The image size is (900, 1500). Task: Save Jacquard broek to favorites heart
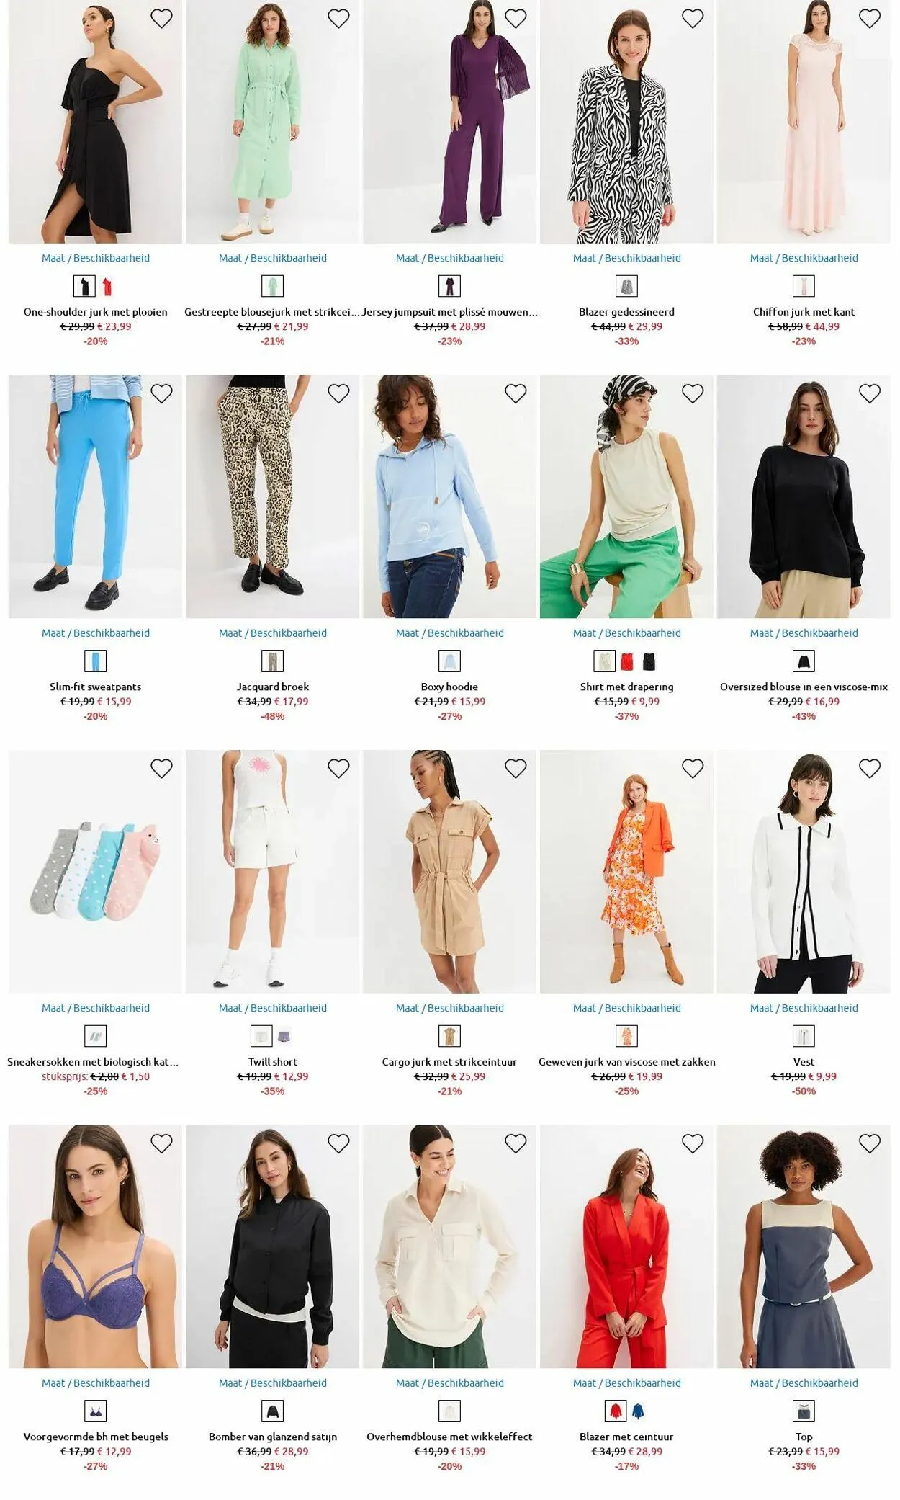(x=338, y=393)
